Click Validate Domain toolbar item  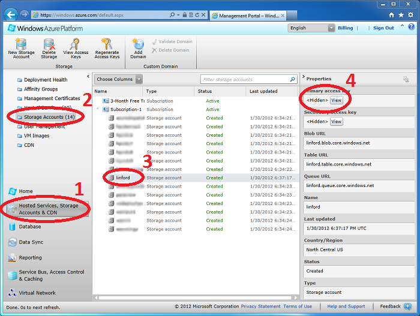pos(172,41)
